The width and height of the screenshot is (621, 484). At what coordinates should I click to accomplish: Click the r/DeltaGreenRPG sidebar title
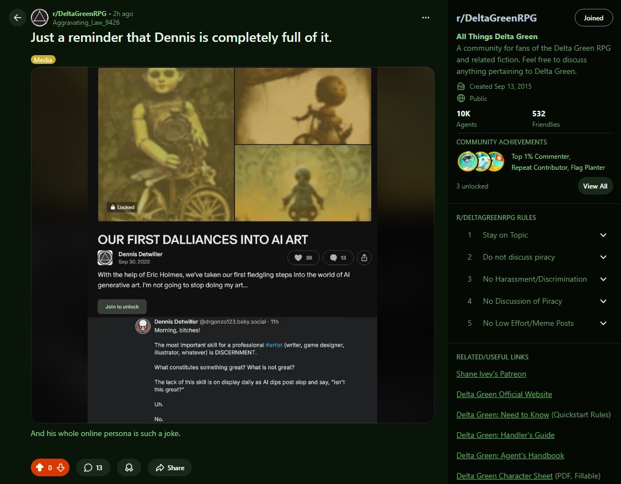(x=496, y=18)
